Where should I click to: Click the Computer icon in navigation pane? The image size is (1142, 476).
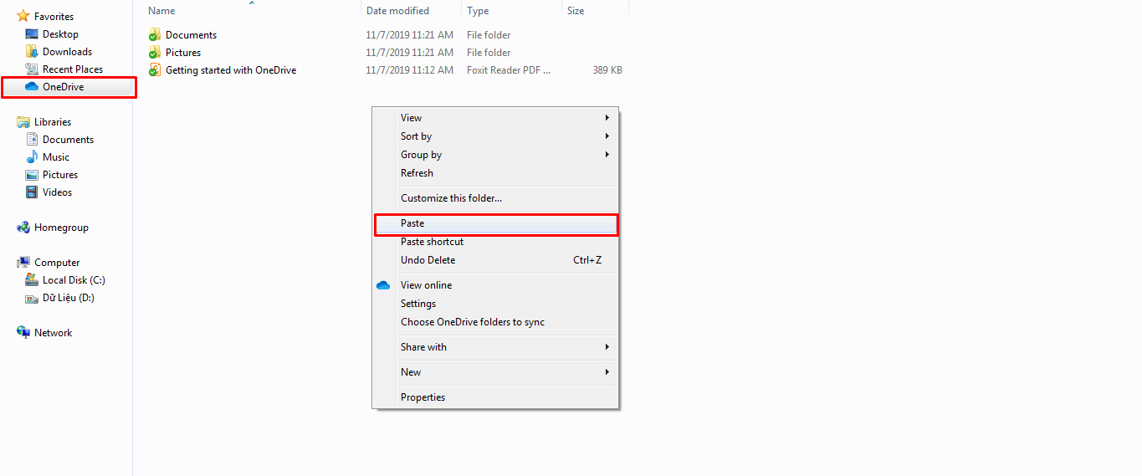[23, 263]
